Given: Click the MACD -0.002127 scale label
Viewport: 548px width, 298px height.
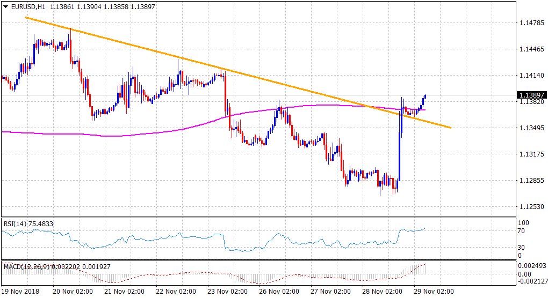Looking at the screenshot, I should (532, 282).
